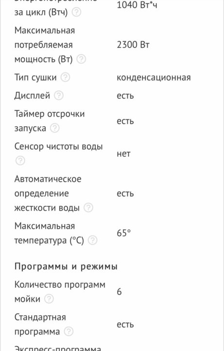
Task: Click help icon beside Тип сушки
Action: tap(66, 78)
